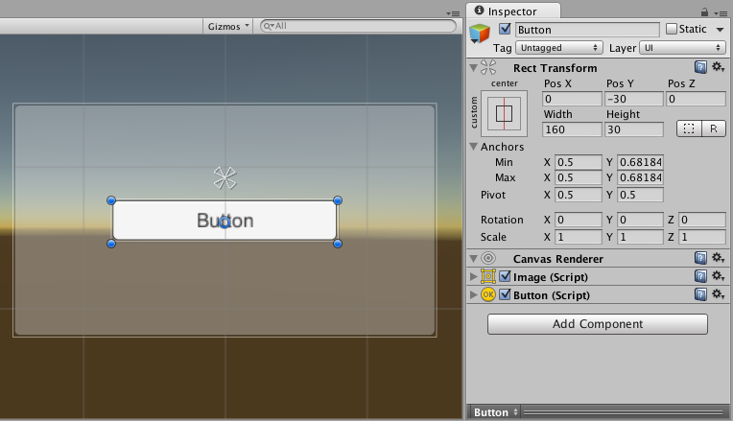The height and width of the screenshot is (421, 733).
Task: Expand the Image (Script) component
Action: tap(473, 276)
